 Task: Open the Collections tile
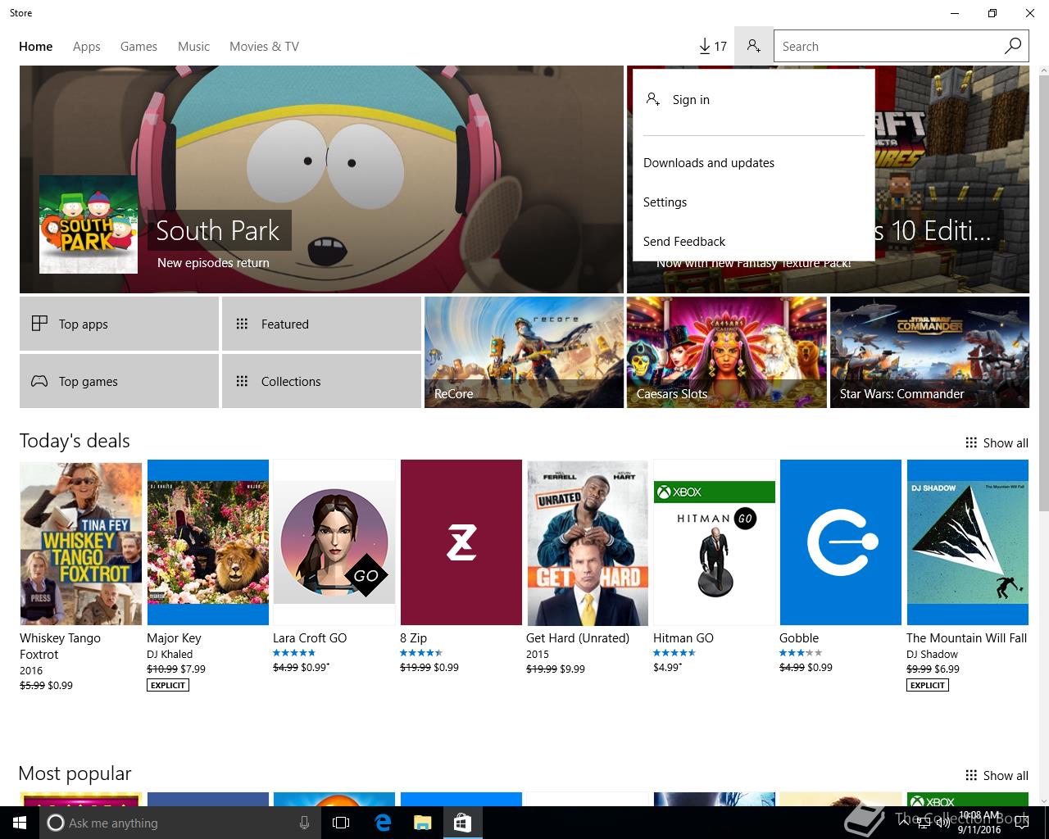[x=321, y=381]
